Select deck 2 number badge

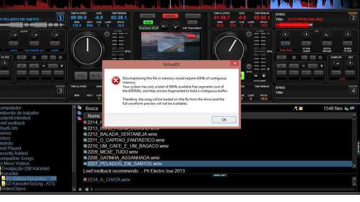(x=353, y=18)
